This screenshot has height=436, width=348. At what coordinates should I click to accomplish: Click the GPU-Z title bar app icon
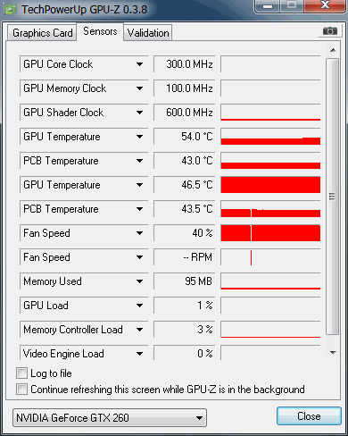pyautogui.click(x=11, y=10)
